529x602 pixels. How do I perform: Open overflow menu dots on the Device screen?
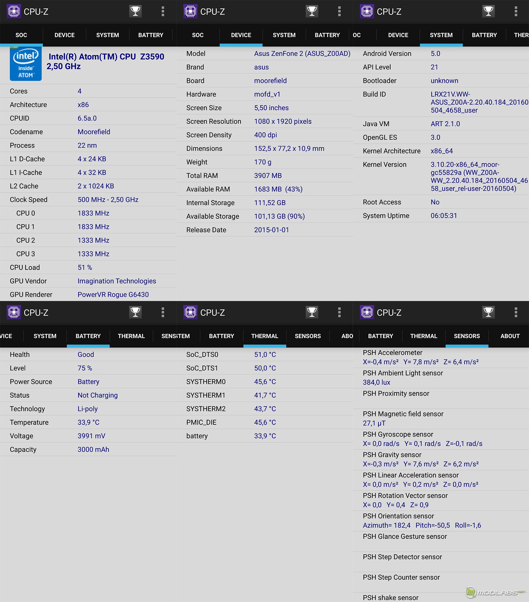point(339,11)
